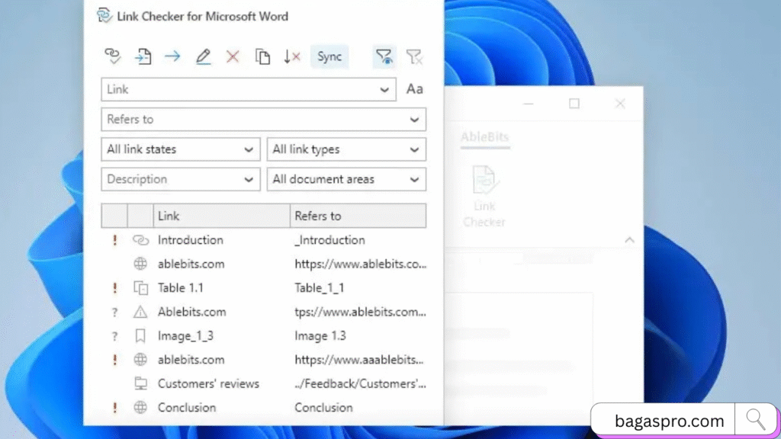Select the blue arrow navigation icon
Screen dimensions: 781x439
tap(172, 56)
